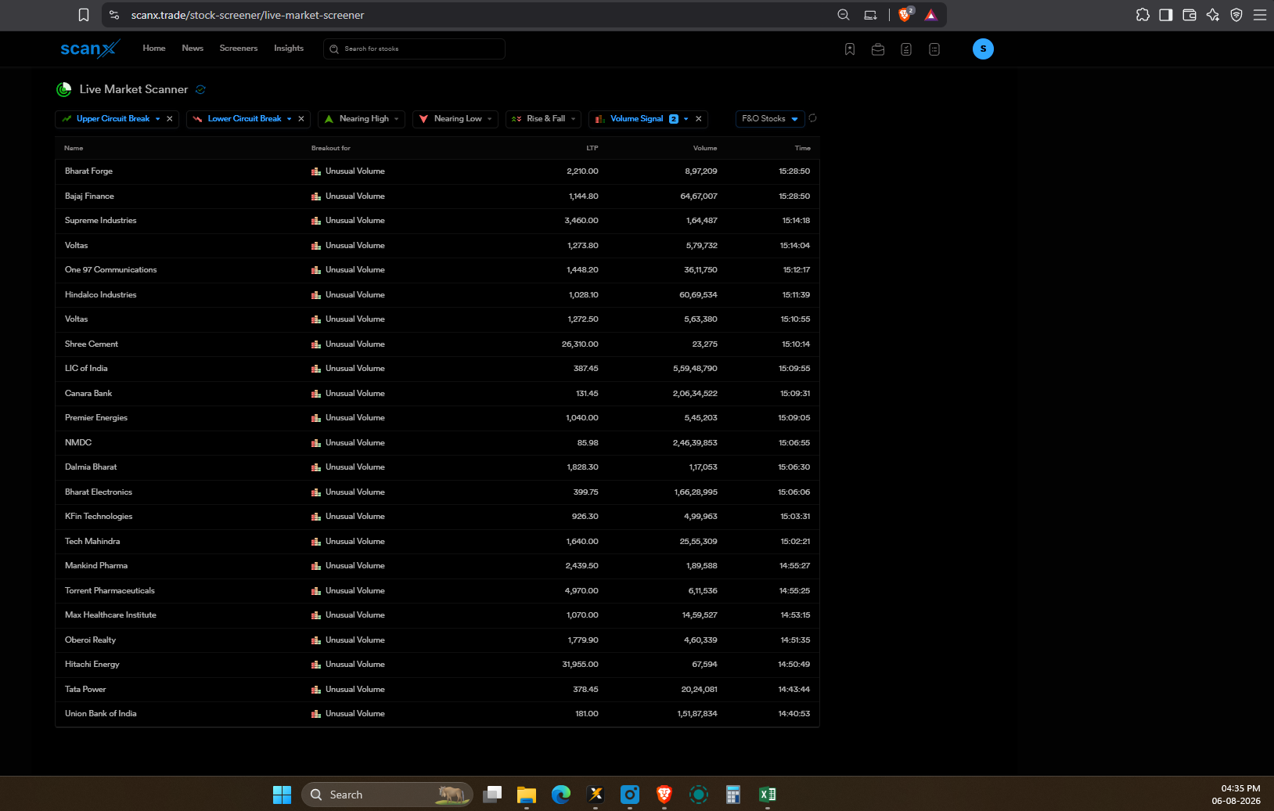Open the Brave Wallet icon
Image resolution: width=1274 pixels, height=811 pixels.
click(x=1189, y=15)
